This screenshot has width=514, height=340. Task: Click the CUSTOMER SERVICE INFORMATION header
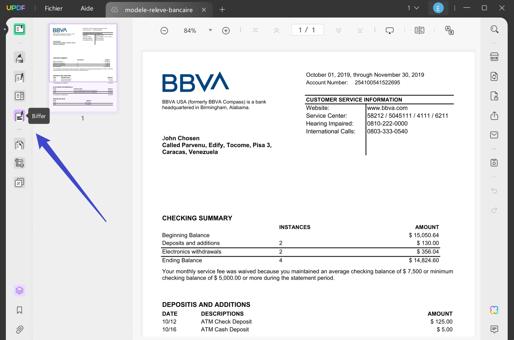354,99
